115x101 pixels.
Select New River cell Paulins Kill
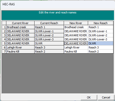point(76,52)
